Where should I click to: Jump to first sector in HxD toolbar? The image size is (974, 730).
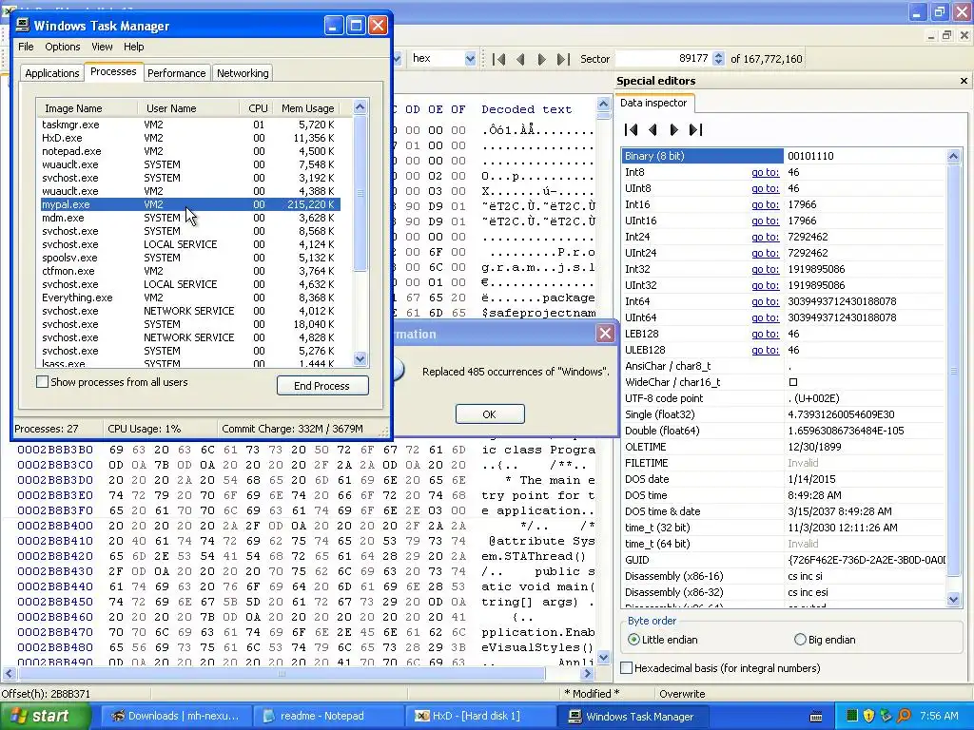pos(498,59)
